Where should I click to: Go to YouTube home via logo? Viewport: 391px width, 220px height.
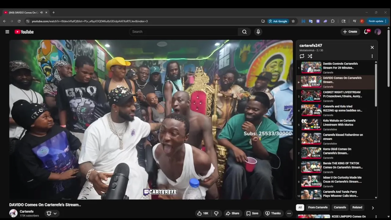(x=24, y=32)
